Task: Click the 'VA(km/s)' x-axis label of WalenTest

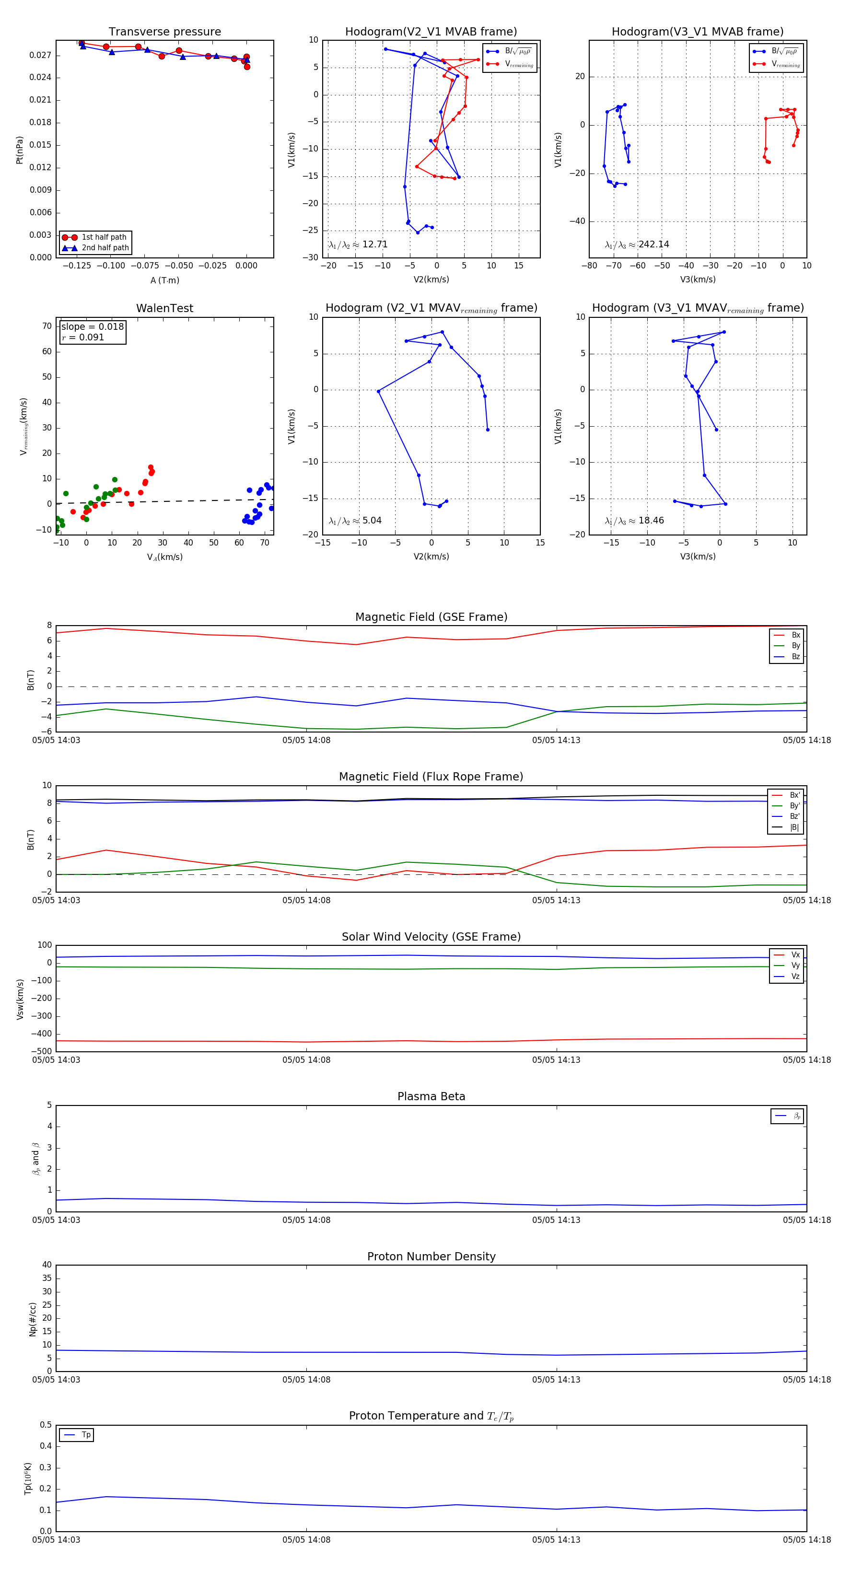Action: pyautogui.click(x=164, y=557)
